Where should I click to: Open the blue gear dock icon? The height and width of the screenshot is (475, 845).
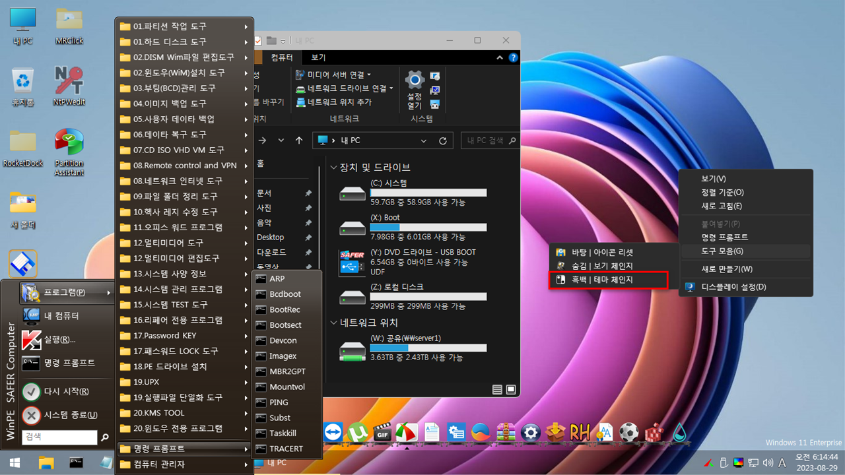point(531,432)
